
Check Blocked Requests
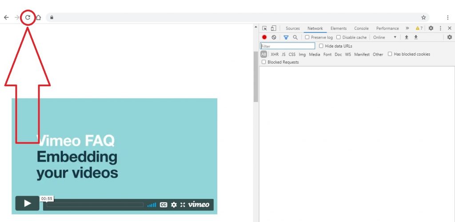pyautogui.click(x=263, y=62)
